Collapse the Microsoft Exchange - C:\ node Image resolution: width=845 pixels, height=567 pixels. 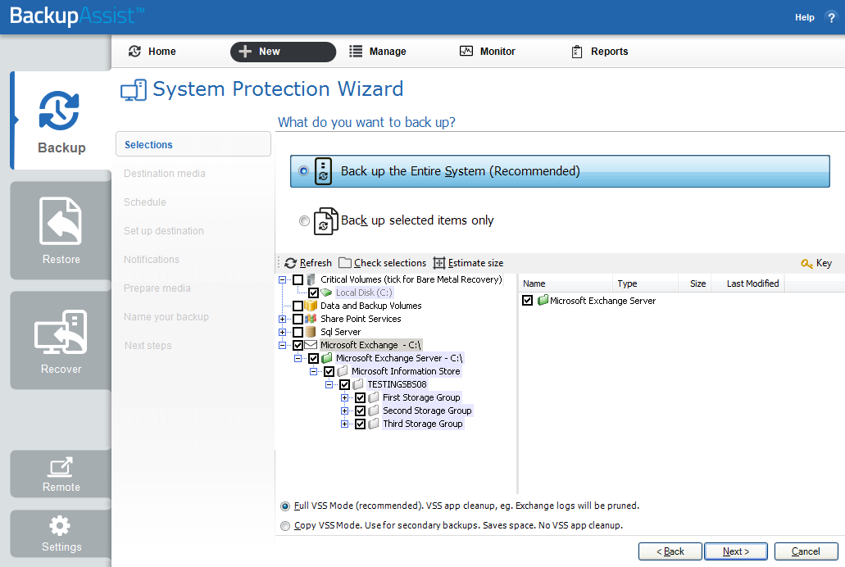282,345
